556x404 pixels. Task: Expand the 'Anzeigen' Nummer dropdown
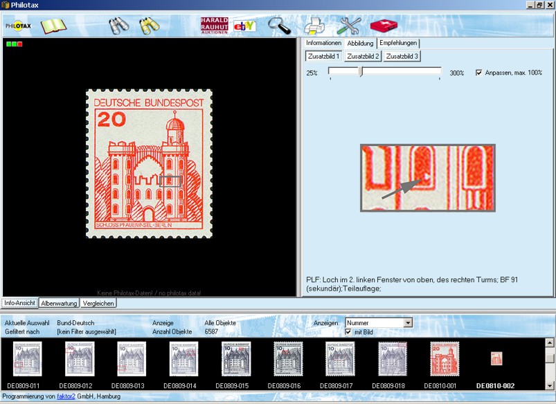(x=408, y=322)
